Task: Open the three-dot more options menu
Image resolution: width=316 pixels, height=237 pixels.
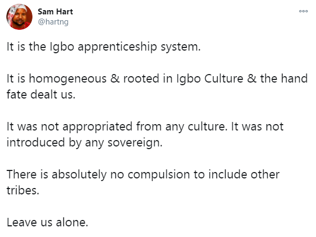Action: click(x=303, y=11)
